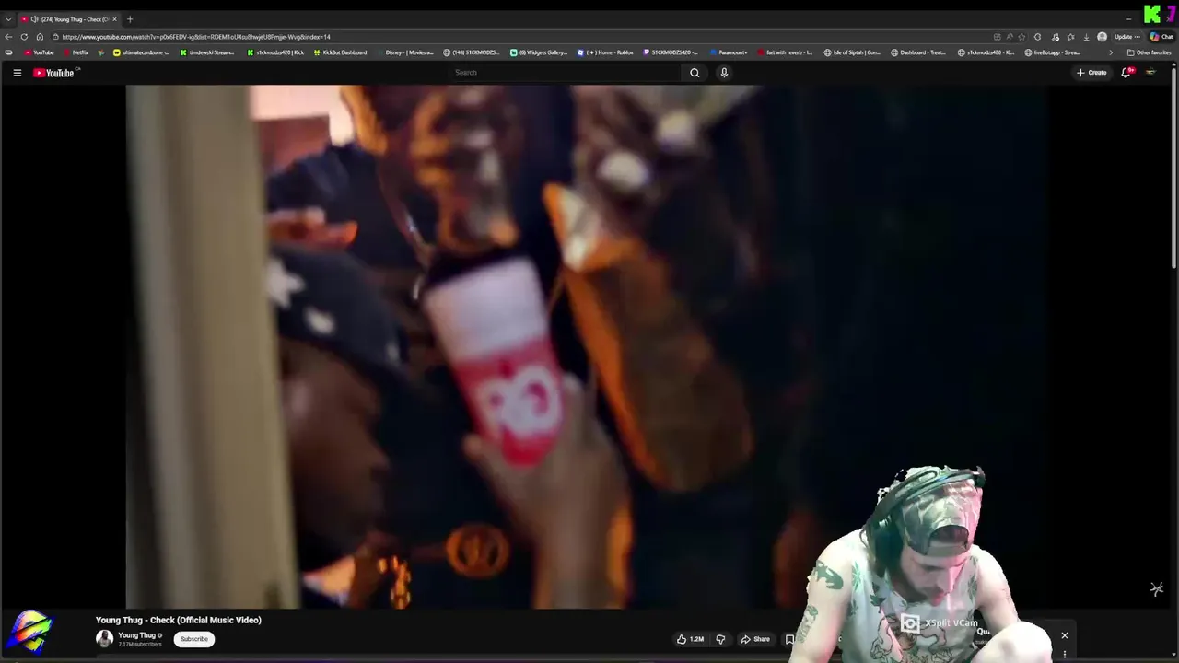The height and width of the screenshot is (663, 1179).
Task: Open the Young Thug channel avatar
Action: click(x=104, y=639)
